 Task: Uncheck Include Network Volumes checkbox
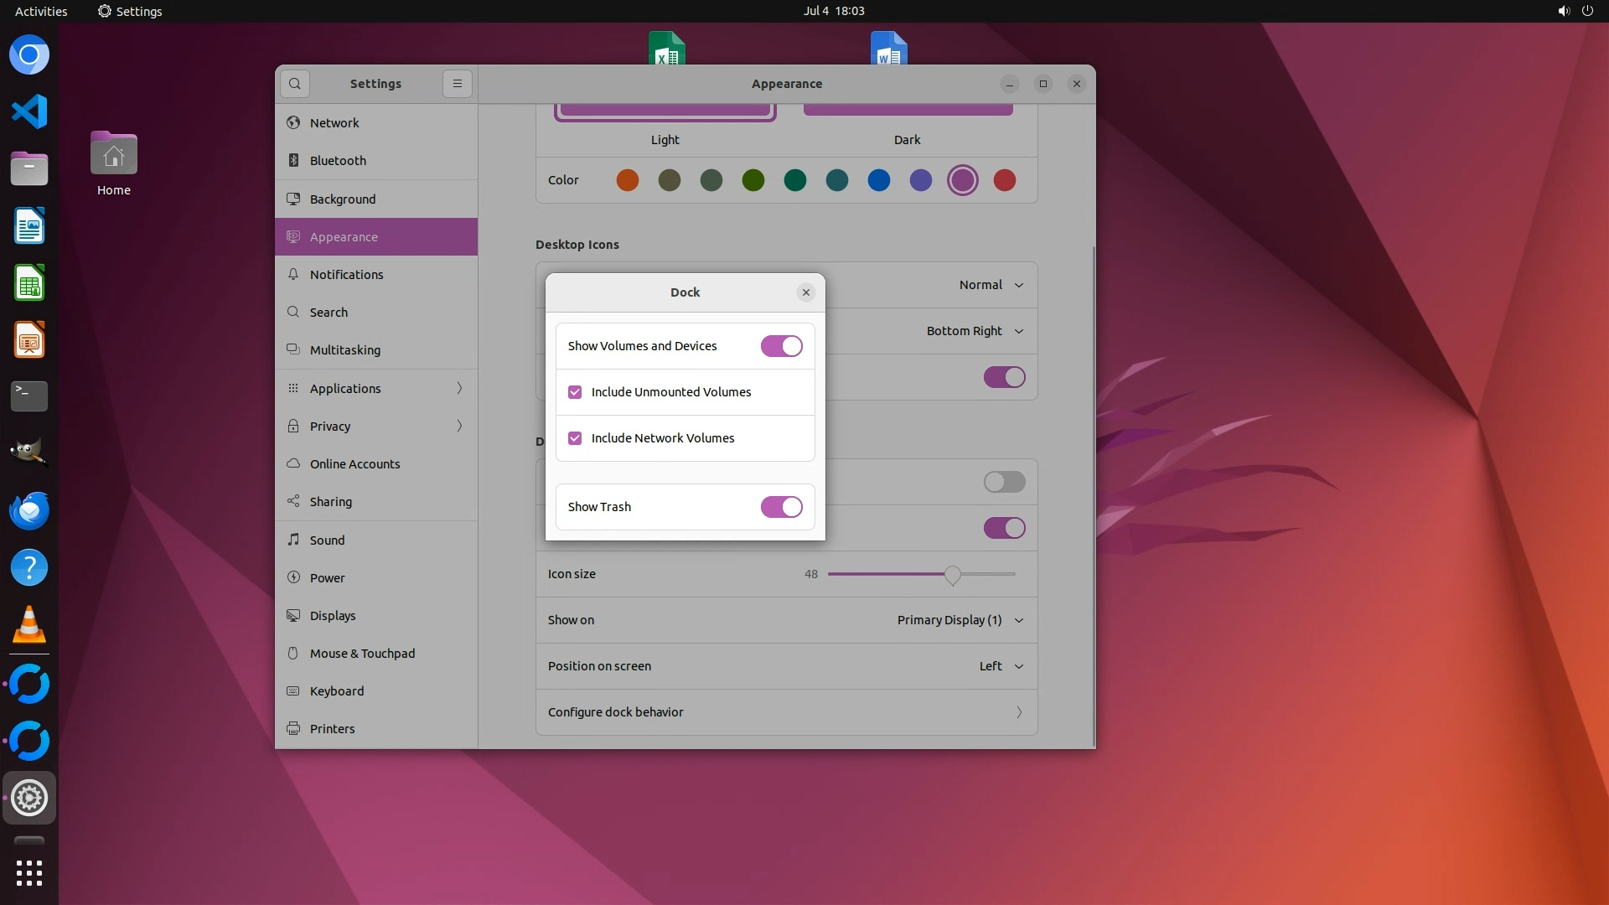[x=575, y=438]
